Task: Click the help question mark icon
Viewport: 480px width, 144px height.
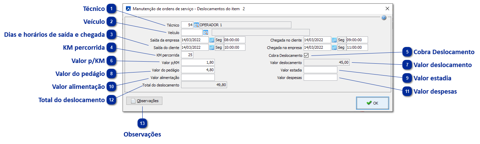Action: pyautogui.click(x=384, y=18)
